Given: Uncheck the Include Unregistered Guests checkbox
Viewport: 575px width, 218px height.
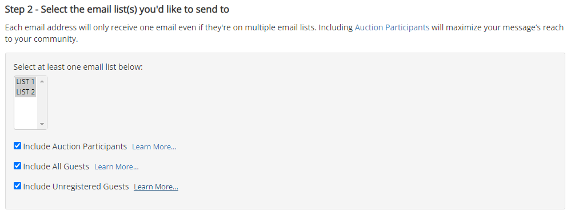Looking at the screenshot, I should tap(17, 186).
